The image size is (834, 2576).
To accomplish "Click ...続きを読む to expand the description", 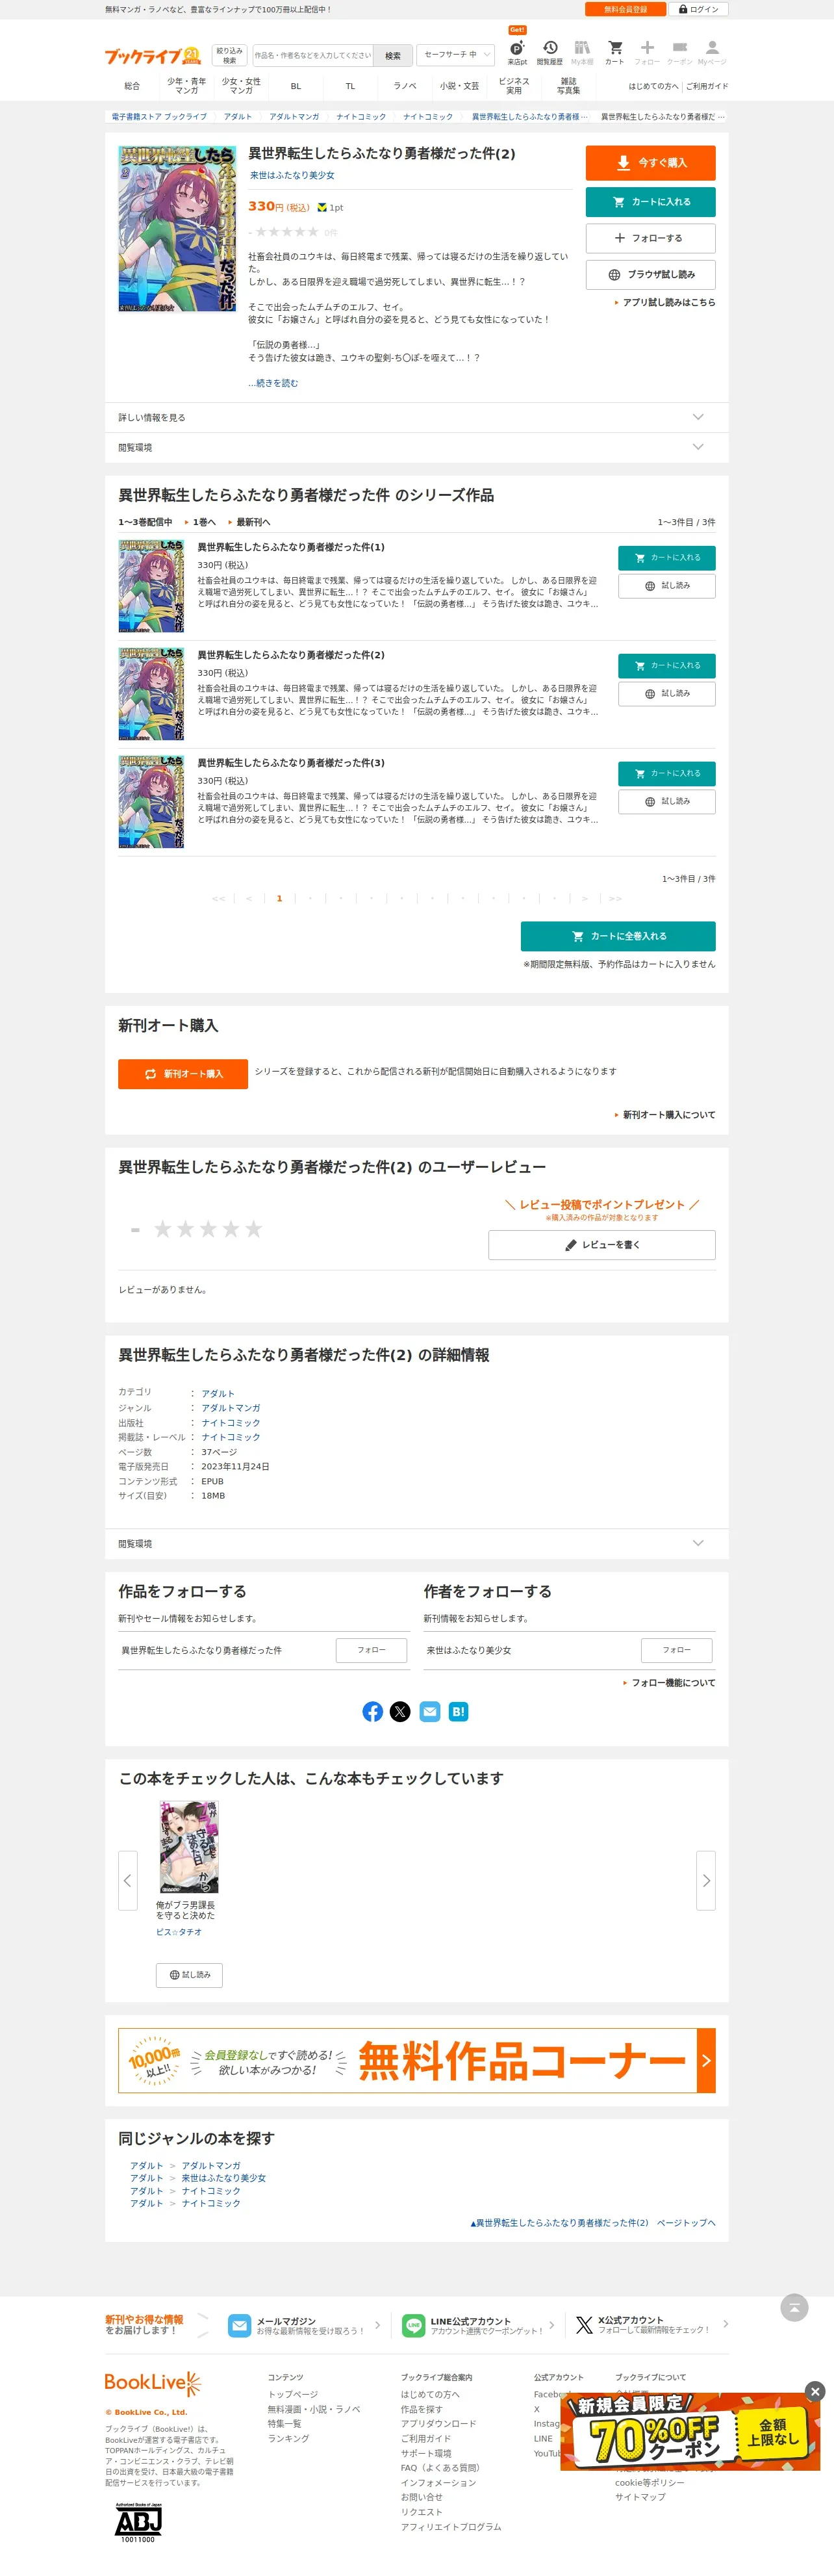I will point(273,383).
